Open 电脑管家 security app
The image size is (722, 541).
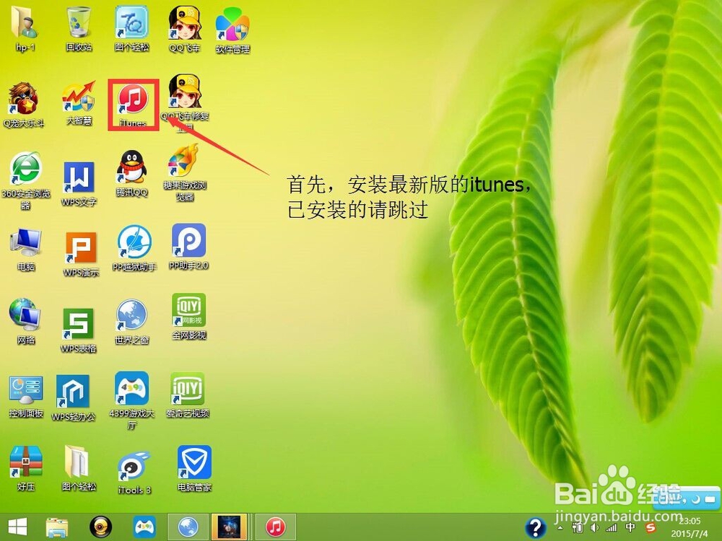pos(194,468)
